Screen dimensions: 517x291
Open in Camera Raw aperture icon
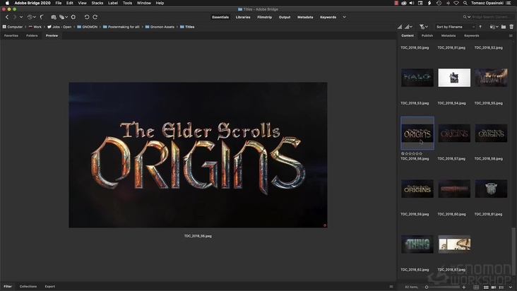(x=73, y=17)
